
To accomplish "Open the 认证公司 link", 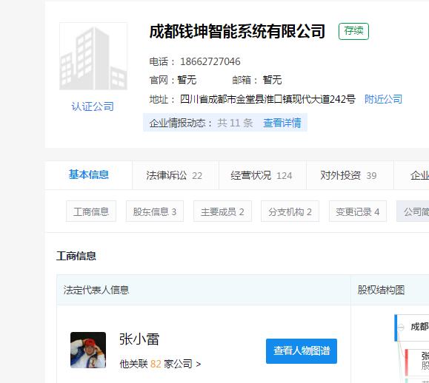I will point(93,106).
